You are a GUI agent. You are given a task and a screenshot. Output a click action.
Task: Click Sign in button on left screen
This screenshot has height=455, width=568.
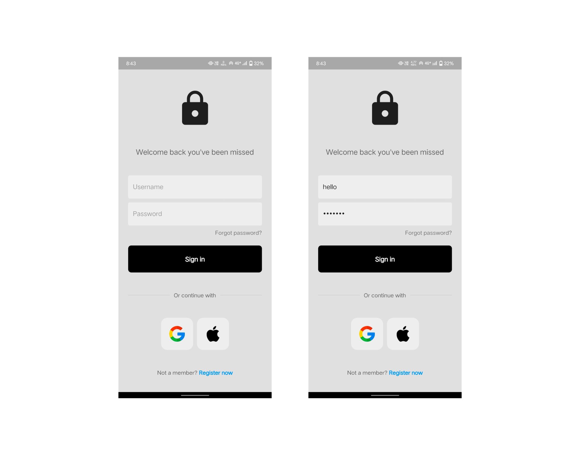tap(195, 259)
